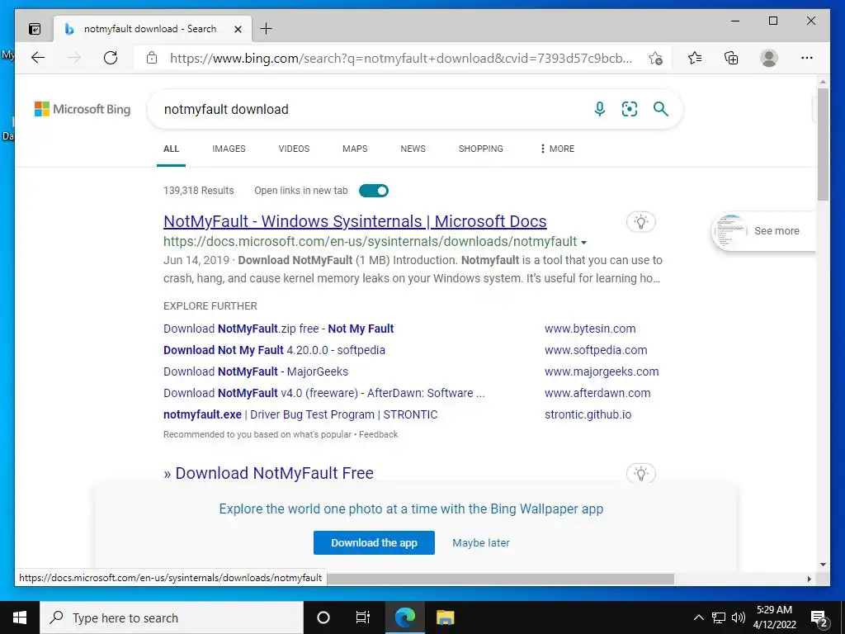Click www.majorgeeks.com domain link
845x634 pixels.
pyautogui.click(x=602, y=372)
